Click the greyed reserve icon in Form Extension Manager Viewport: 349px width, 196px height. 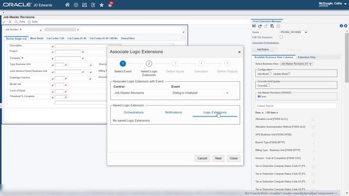tap(266, 26)
